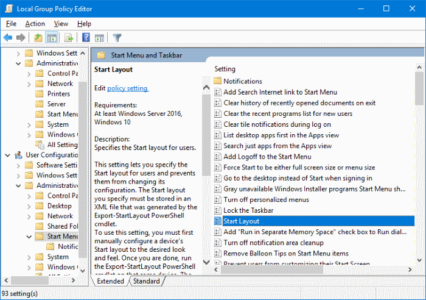426x300 pixels.
Task: Click the tree pane horizontal scroll-left arrow
Action: [7, 280]
